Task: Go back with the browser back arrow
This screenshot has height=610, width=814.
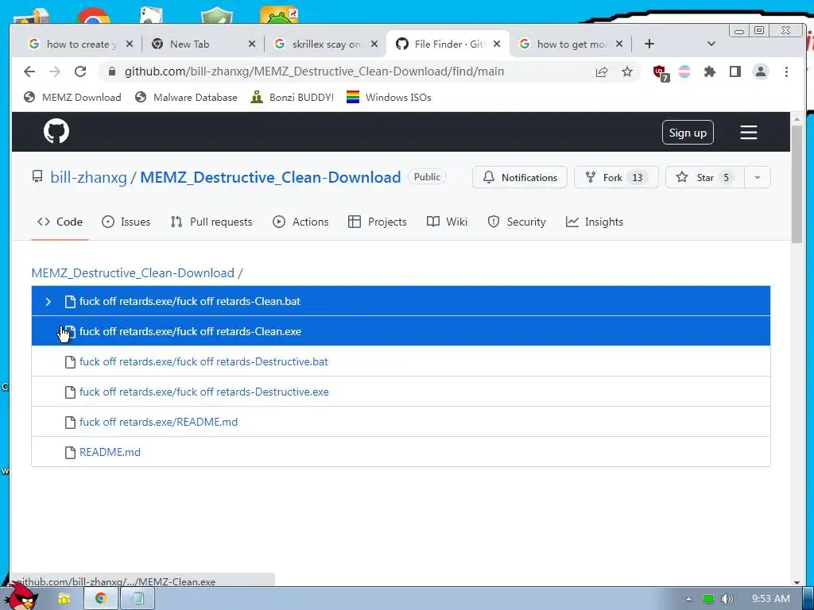Action: 29,71
